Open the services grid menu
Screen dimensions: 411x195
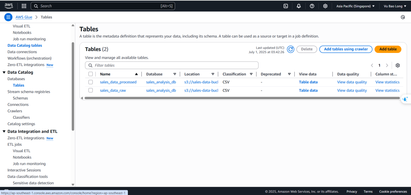[x=24, y=6]
